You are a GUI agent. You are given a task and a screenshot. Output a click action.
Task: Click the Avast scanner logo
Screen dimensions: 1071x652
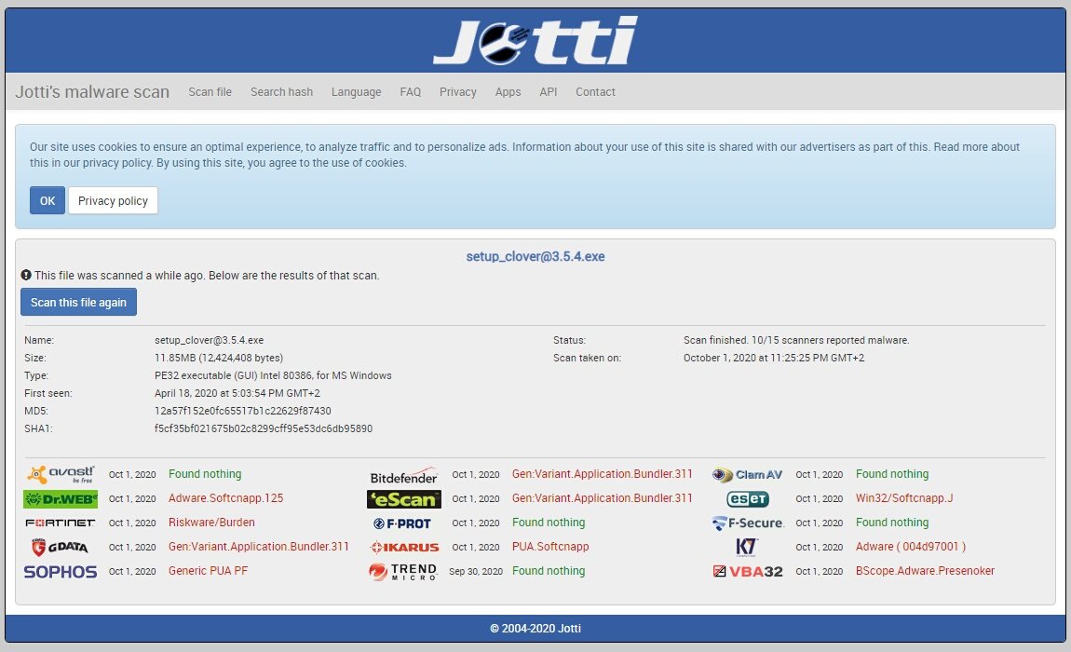61,474
